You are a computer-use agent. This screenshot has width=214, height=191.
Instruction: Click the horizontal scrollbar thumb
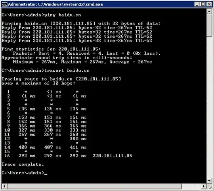pyautogui.click(x=94, y=186)
